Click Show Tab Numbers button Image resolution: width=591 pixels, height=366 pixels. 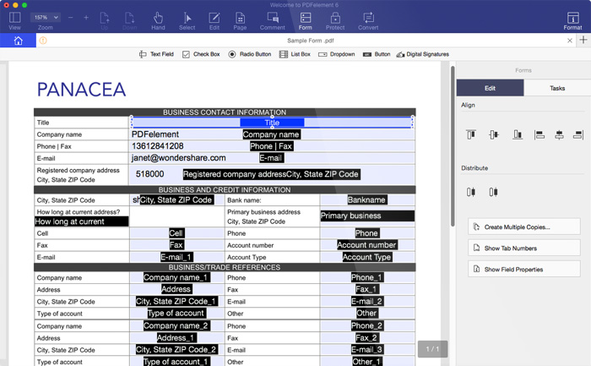[524, 248]
